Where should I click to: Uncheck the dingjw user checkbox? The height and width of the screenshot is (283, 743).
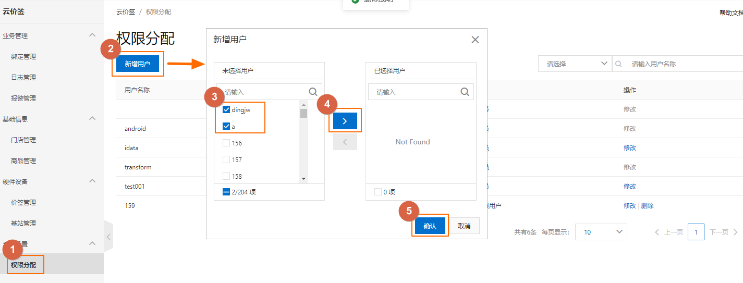tap(226, 109)
